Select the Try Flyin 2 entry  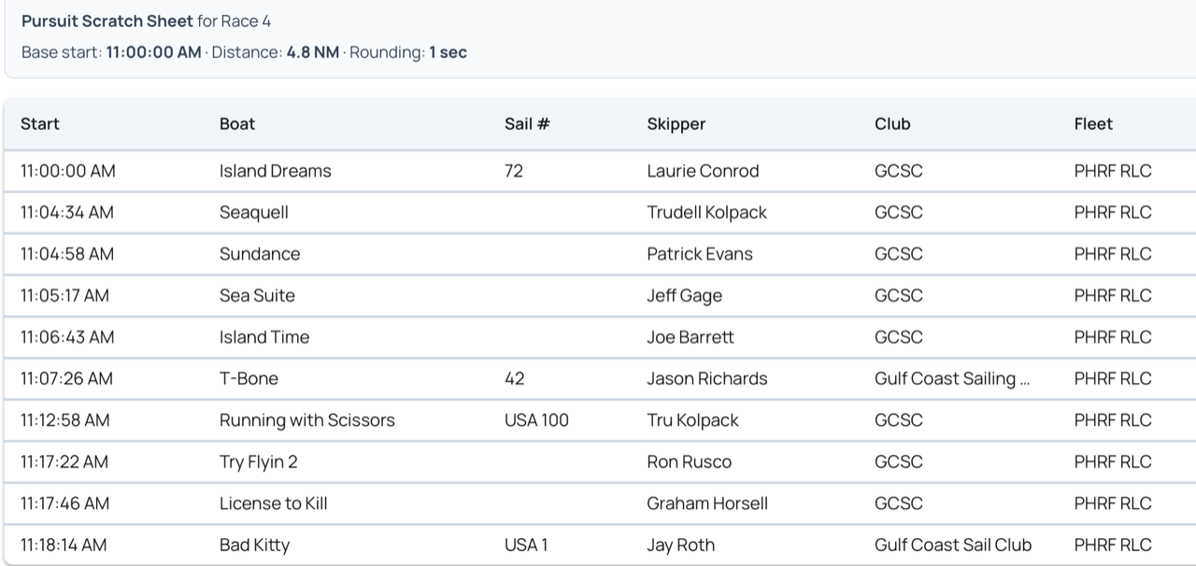click(259, 461)
